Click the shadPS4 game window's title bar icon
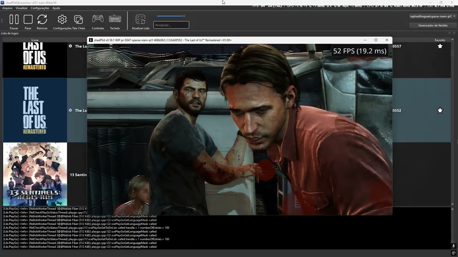 click(91, 40)
